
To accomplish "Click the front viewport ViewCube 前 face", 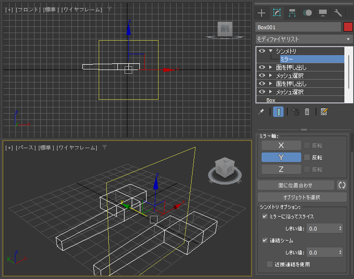I will (x=225, y=29).
